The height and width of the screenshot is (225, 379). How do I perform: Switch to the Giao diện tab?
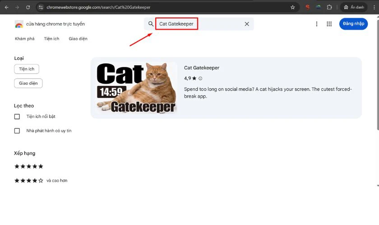coord(78,39)
